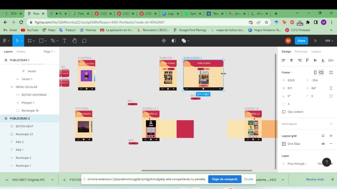Screen dimensions: 337x189
Task: Enable Clip content checkbox
Action: tap(284, 112)
